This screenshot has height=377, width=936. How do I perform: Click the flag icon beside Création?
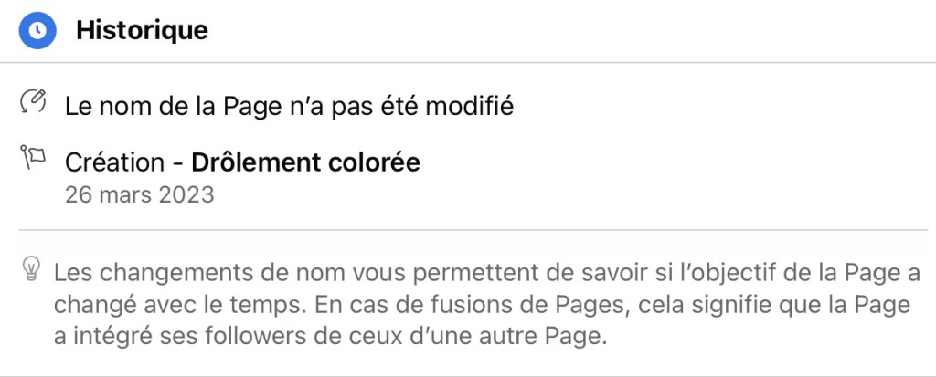point(33,159)
